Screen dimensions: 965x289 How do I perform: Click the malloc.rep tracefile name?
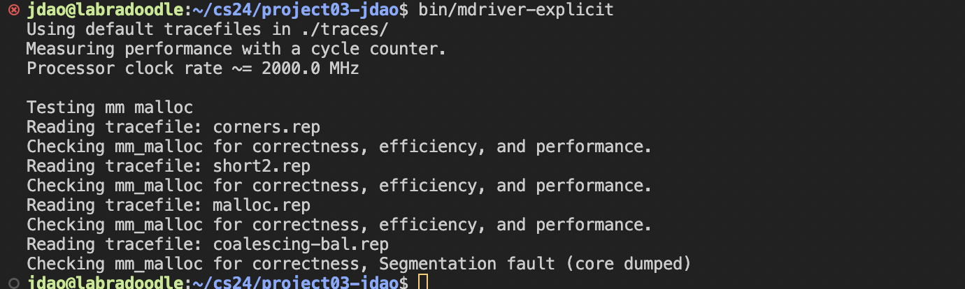pyautogui.click(x=262, y=206)
